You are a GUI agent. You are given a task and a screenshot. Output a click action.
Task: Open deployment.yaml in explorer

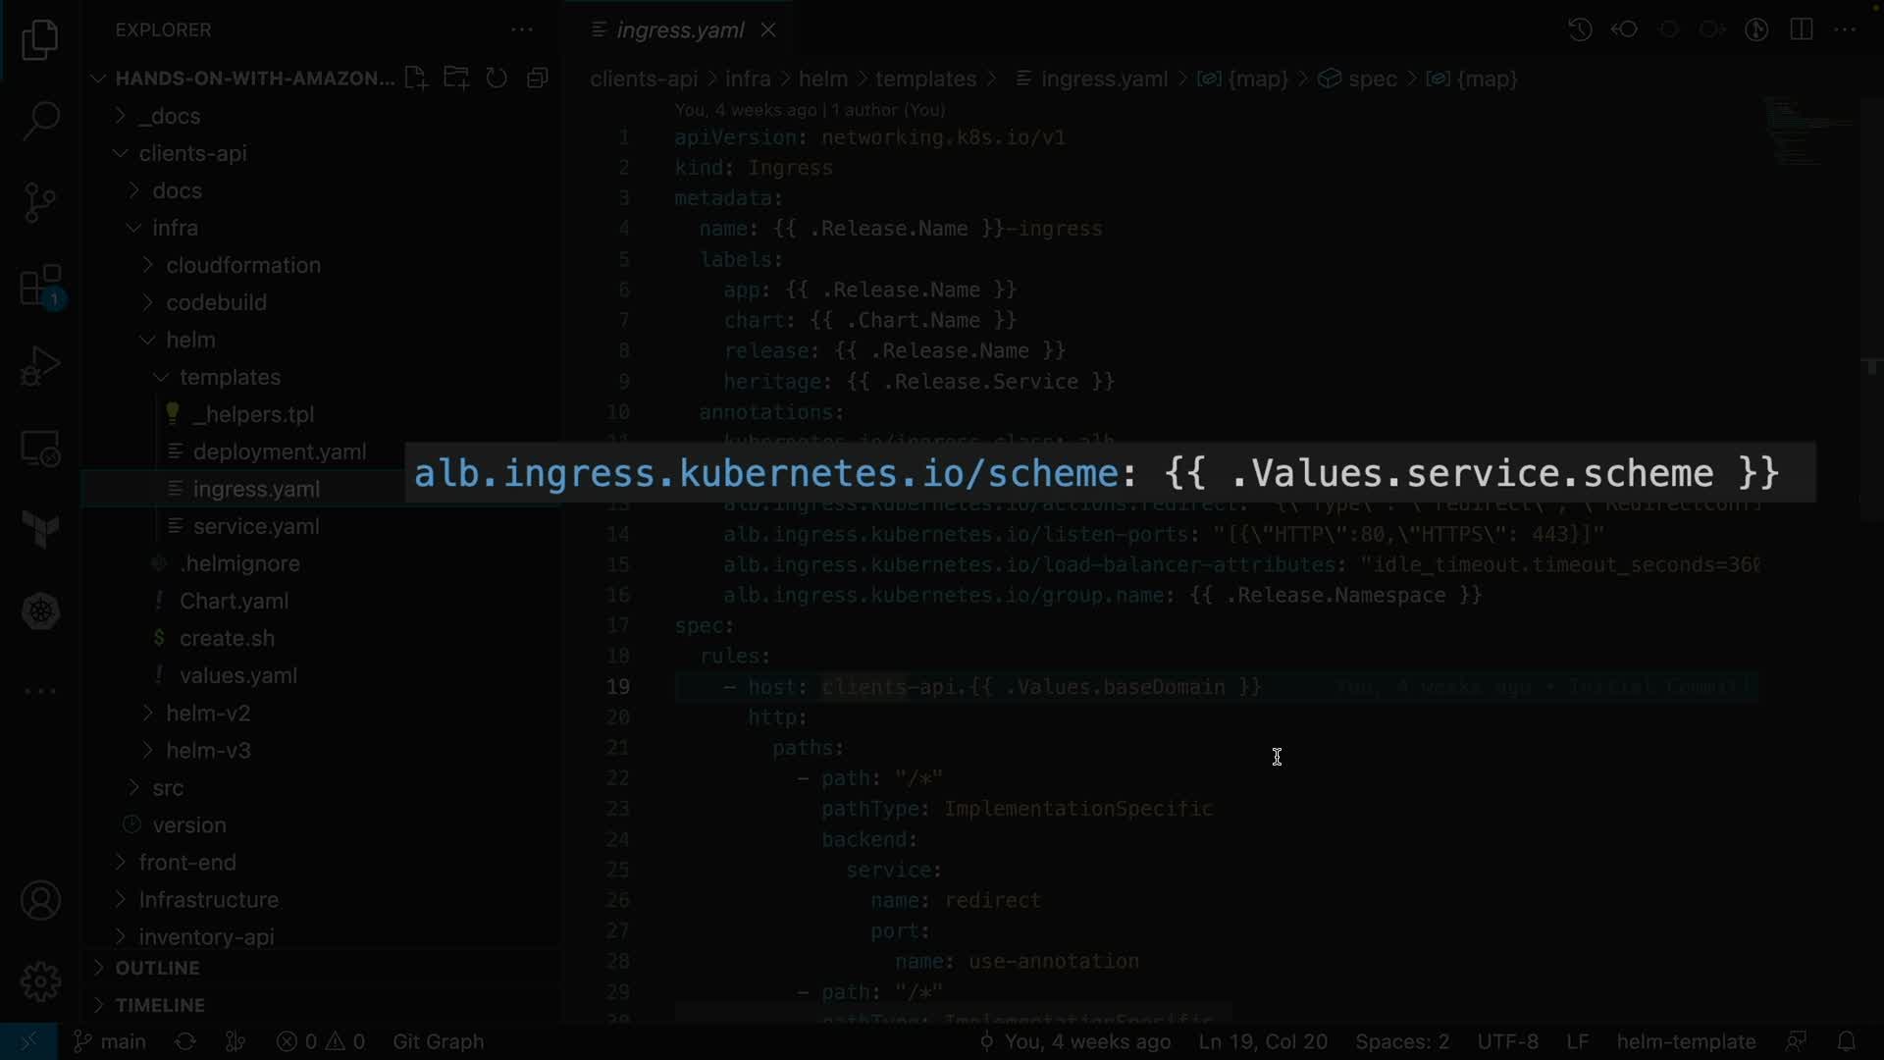pos(279,451)
